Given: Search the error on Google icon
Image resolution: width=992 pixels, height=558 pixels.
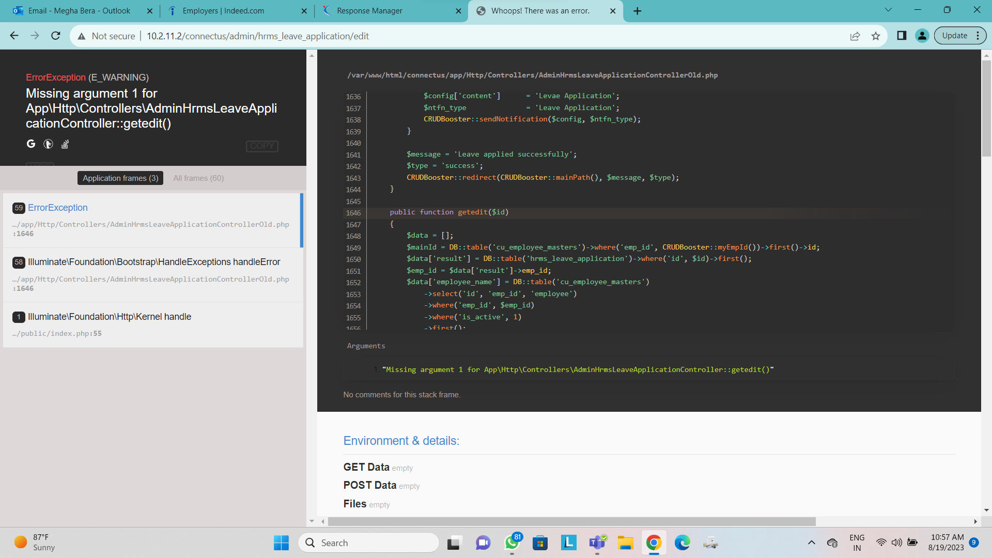Looking at the screenshot, I should (x=31, y=144).
